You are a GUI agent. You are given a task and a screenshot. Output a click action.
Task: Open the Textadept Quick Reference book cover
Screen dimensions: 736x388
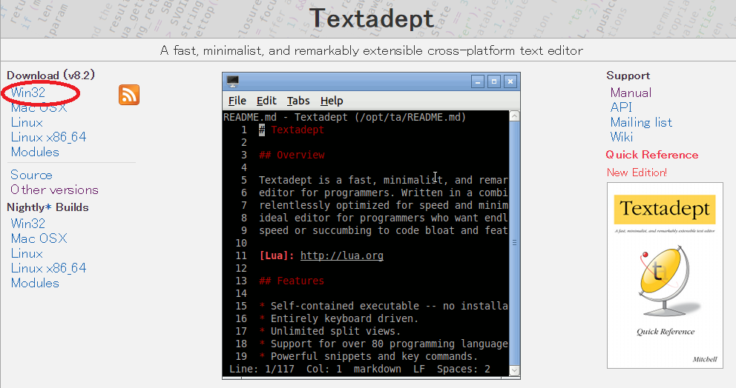[x=665, y=275]
